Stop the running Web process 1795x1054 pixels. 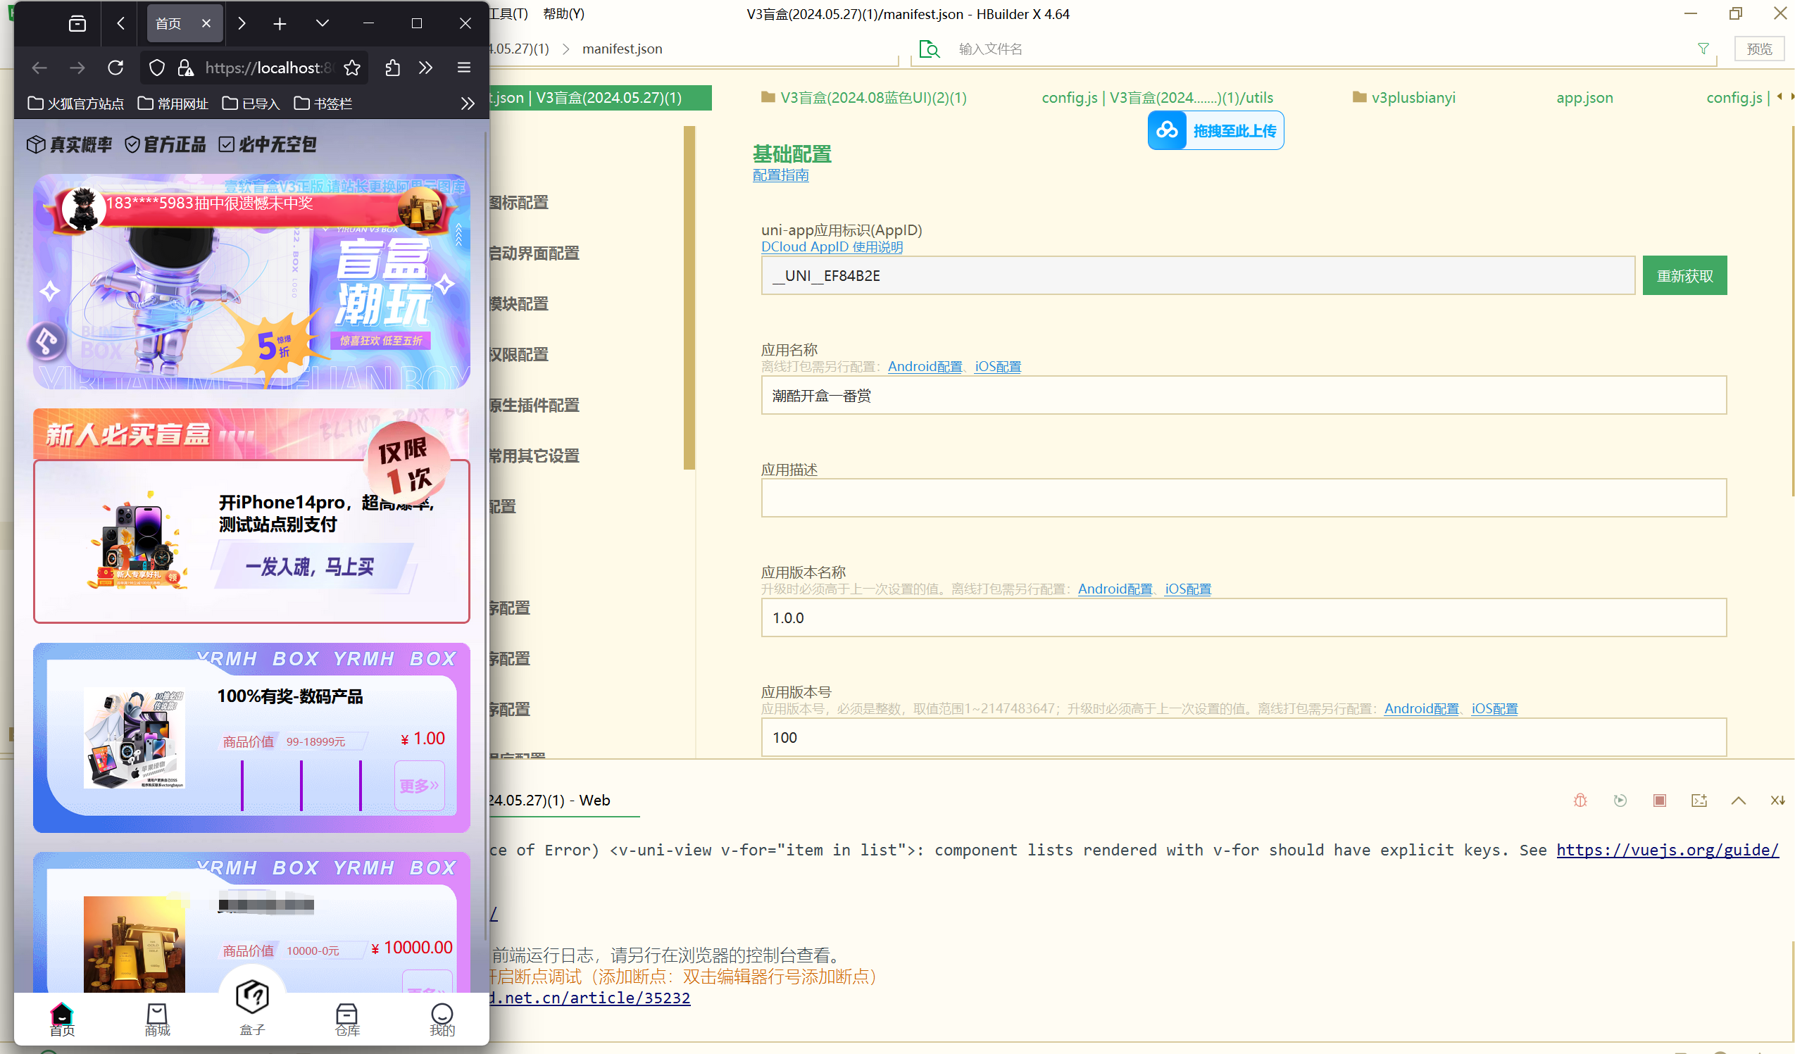pyautogui.click(x=1659, y=801)
